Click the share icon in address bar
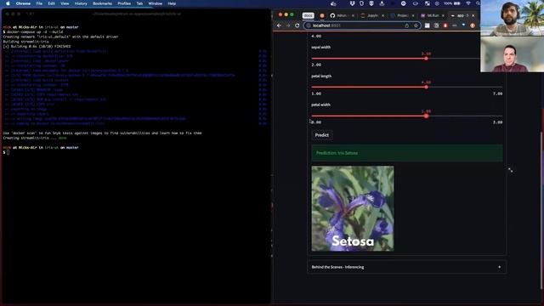This screenshot has width=544, height=306. tap(406, 25)
